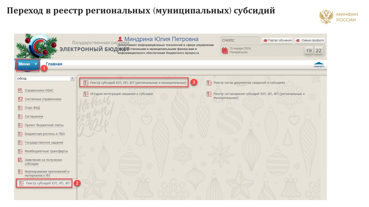Click the Системные справочники icon
This screenshot has width=369, height=207.
[20, 99]
